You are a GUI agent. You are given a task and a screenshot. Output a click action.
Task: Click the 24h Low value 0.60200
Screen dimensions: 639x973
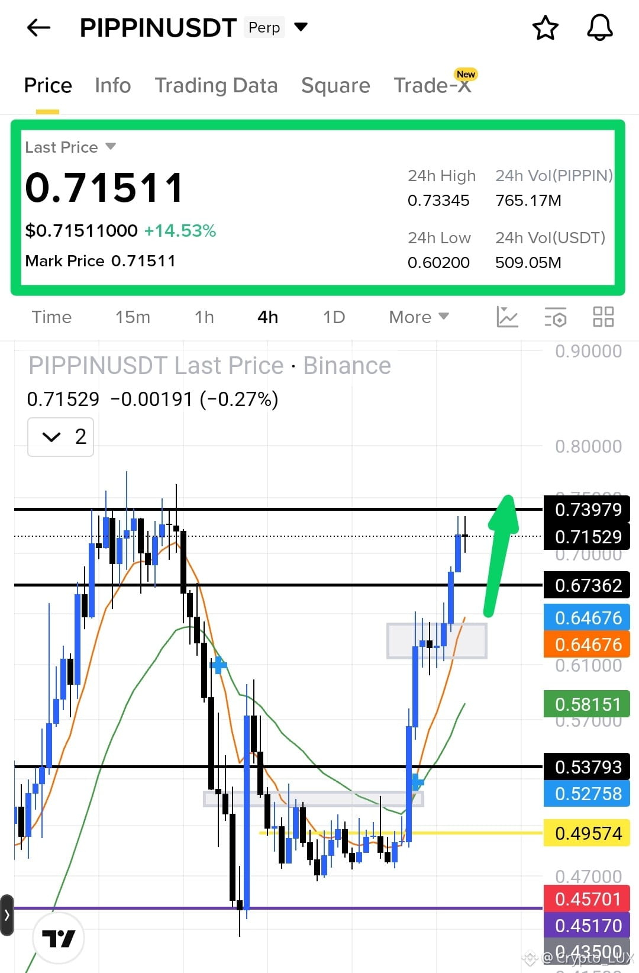tap(438, 262)
